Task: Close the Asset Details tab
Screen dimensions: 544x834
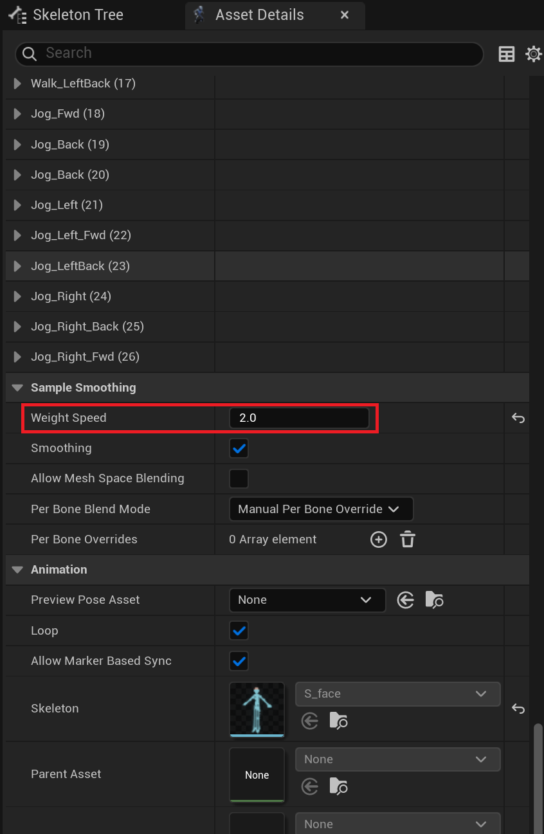Action: 345,15
